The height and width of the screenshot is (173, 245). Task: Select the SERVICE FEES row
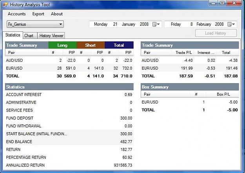(69, 110)
